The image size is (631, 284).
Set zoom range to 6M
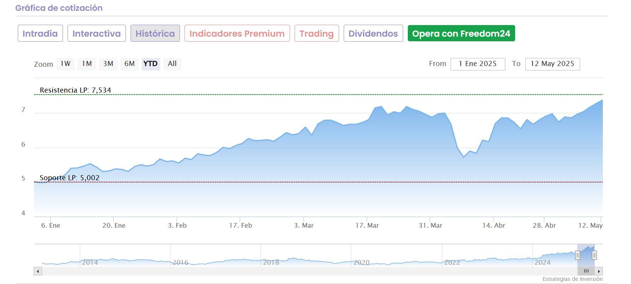pos(129,64)
